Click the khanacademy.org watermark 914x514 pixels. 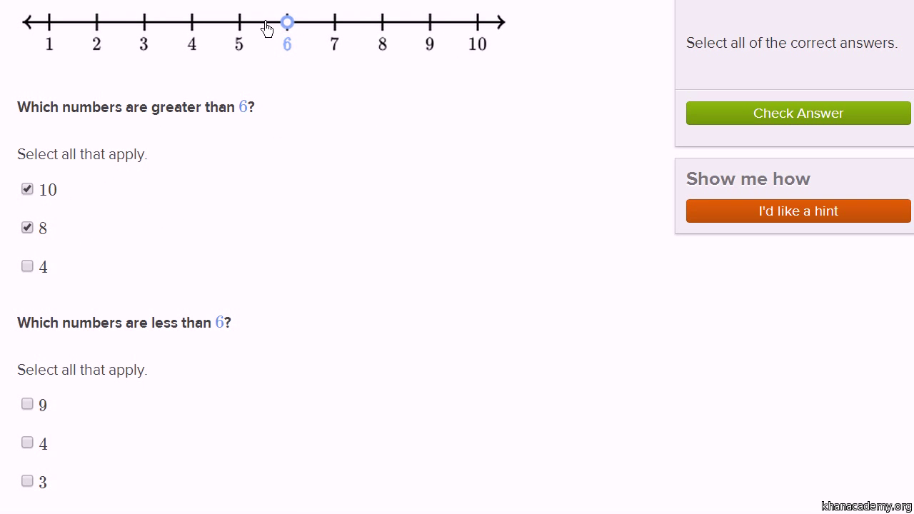point(866,506)
